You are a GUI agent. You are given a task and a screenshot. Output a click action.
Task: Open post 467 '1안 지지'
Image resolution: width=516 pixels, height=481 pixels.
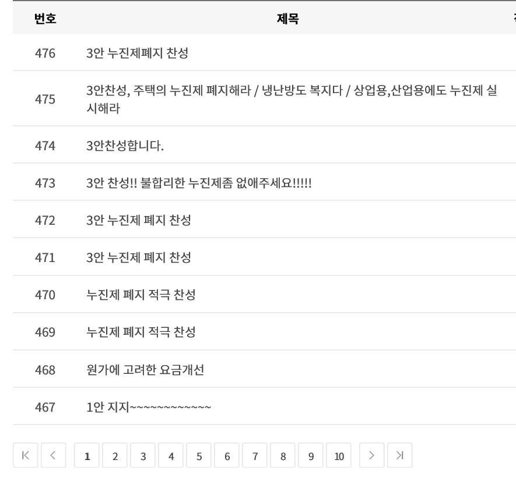pyautogui.click(x=149, y=407)
